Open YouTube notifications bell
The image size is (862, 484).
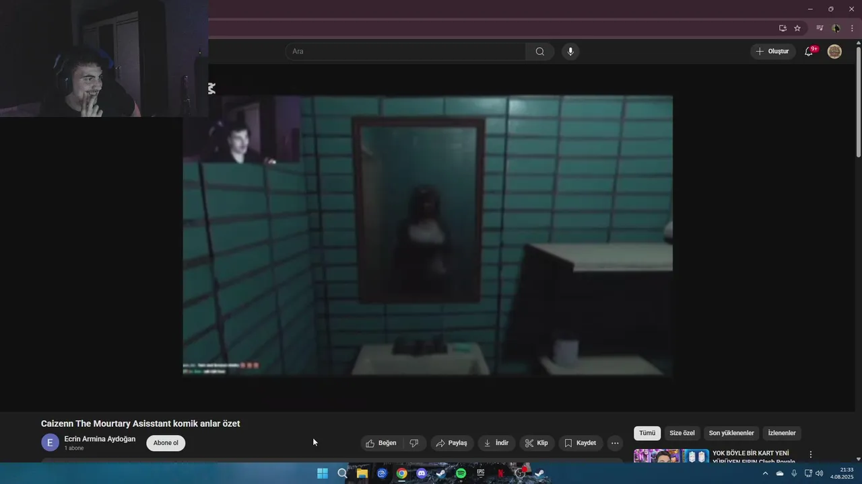[809, 52]
